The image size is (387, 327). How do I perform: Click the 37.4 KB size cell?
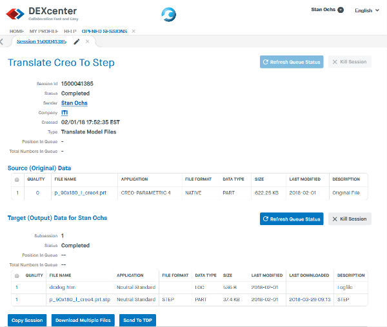(x=232, y=300)
